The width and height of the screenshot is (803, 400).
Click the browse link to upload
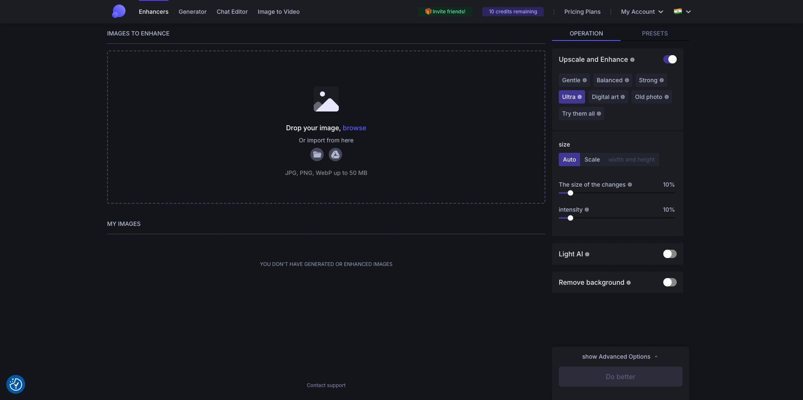point(354,128)
